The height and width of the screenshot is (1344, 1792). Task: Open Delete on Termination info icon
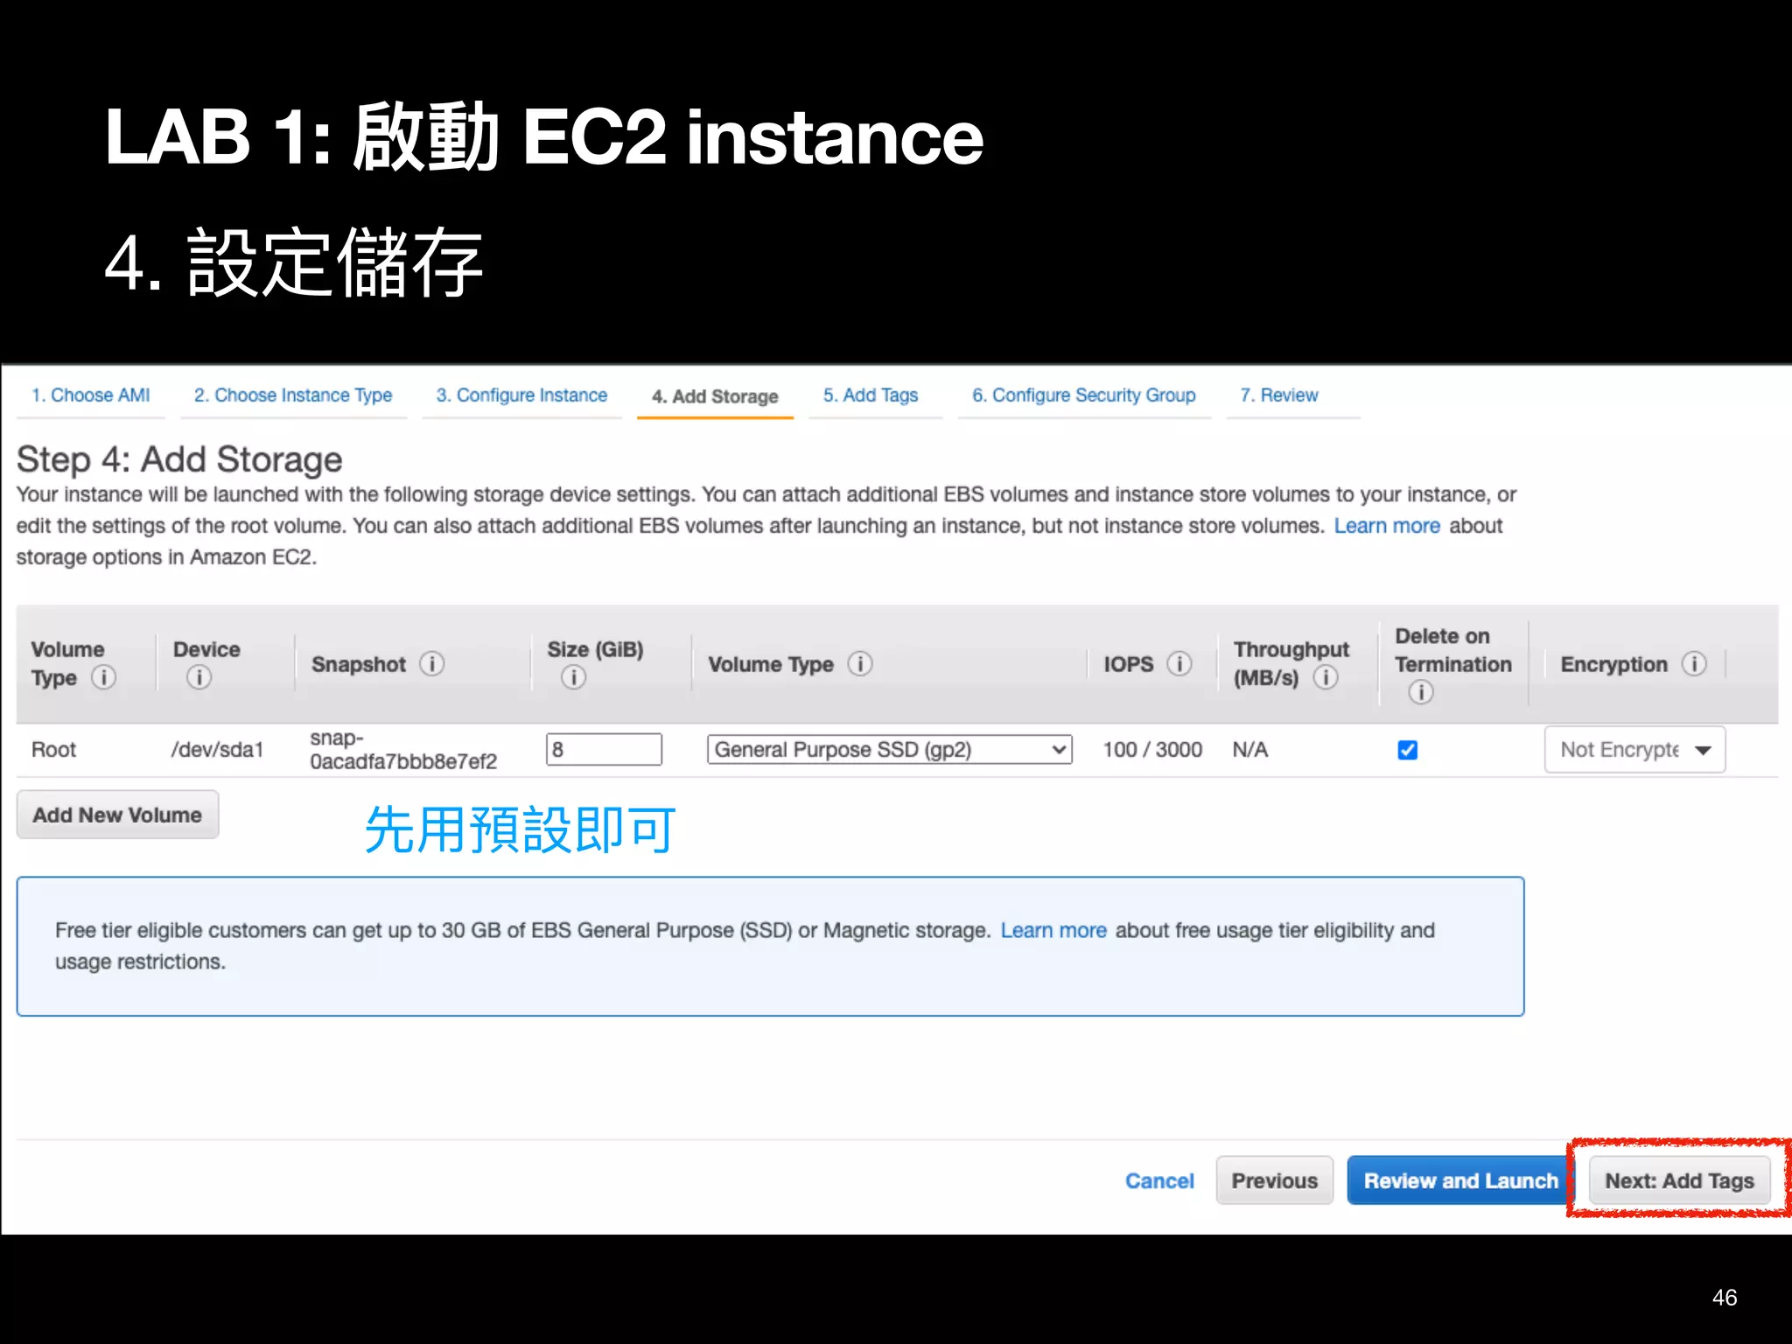(x=1421, y=692)
